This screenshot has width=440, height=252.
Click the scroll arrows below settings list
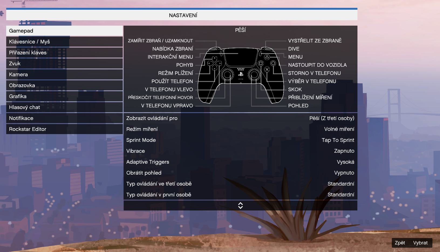[240, 206]
